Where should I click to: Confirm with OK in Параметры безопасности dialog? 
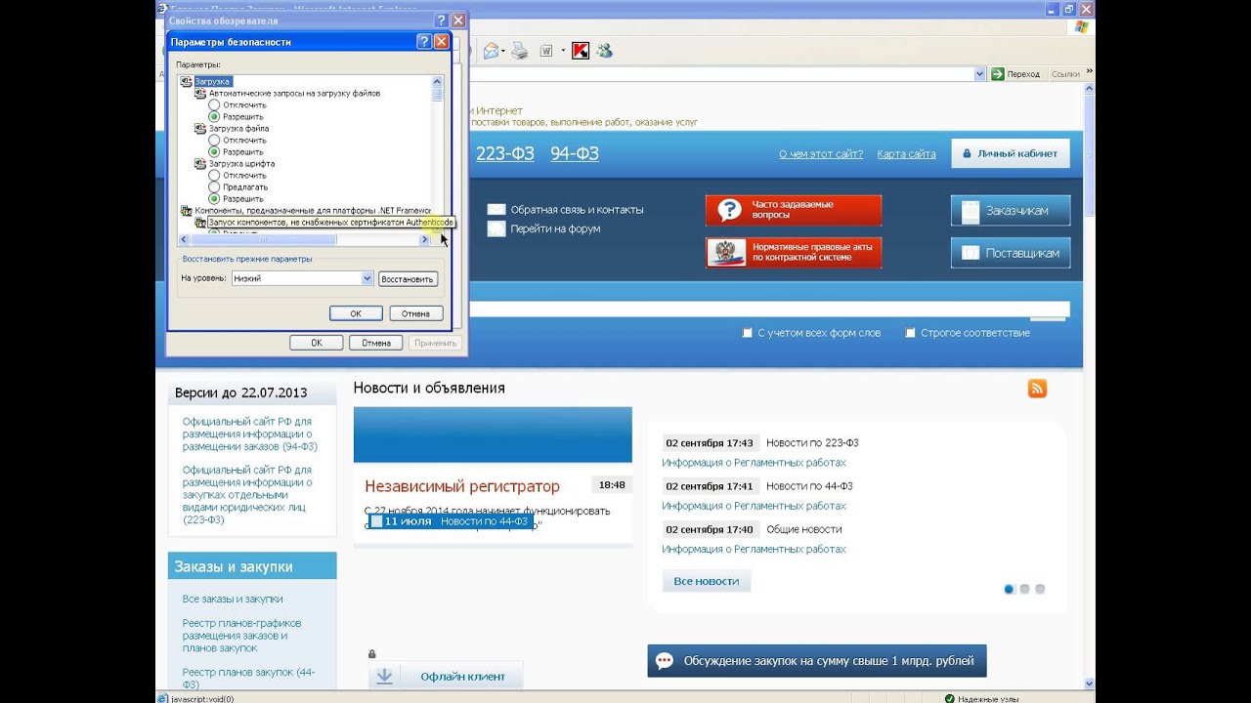pyautogui.click(x=356, y=313)
